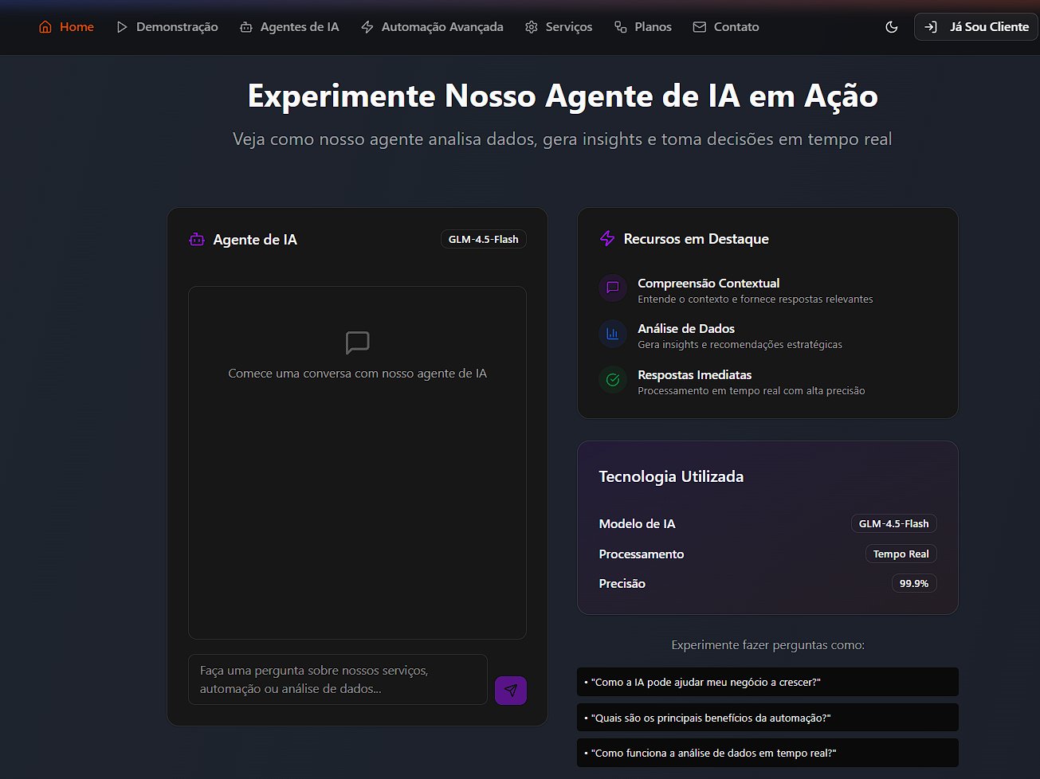This screenshot has width=1040, height=779.
Task: Navigate to Serviços section
Action: click(559, 27)
